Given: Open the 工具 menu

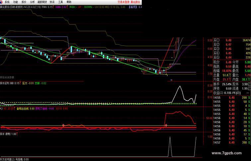Looking at the screenshot, I should (60, 2).
